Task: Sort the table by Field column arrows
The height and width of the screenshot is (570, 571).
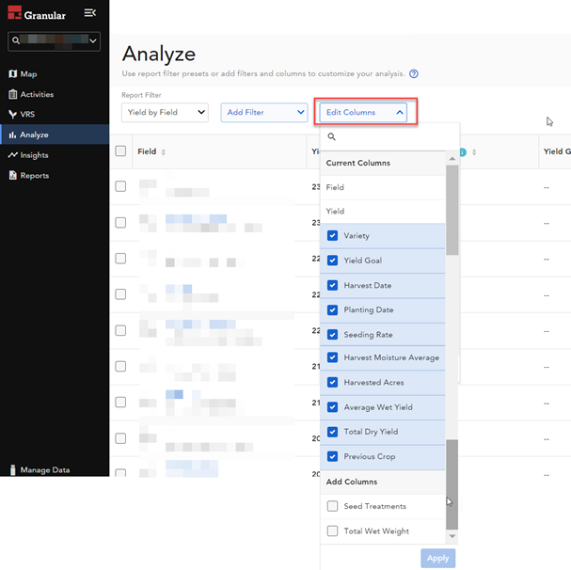Action: click(164, 152)
